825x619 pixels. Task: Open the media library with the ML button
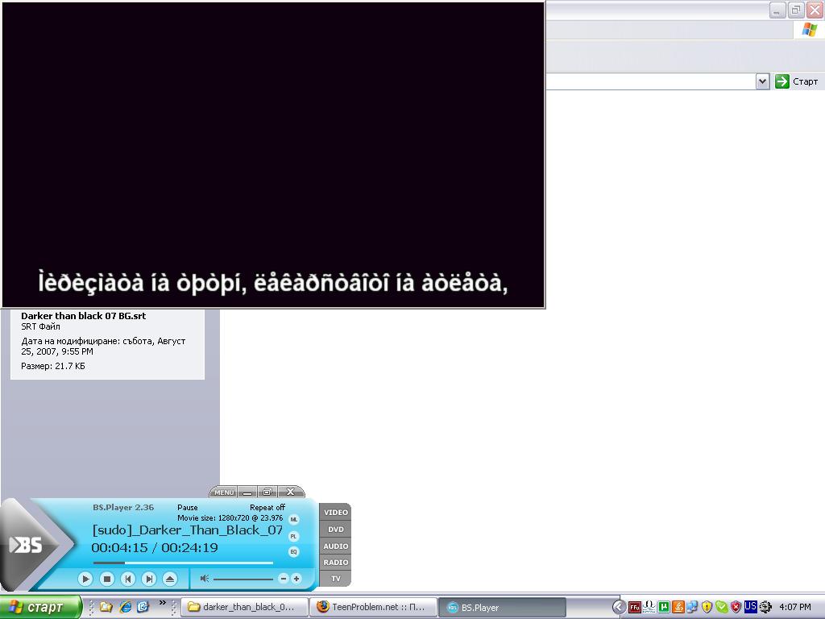pos(293,520)
